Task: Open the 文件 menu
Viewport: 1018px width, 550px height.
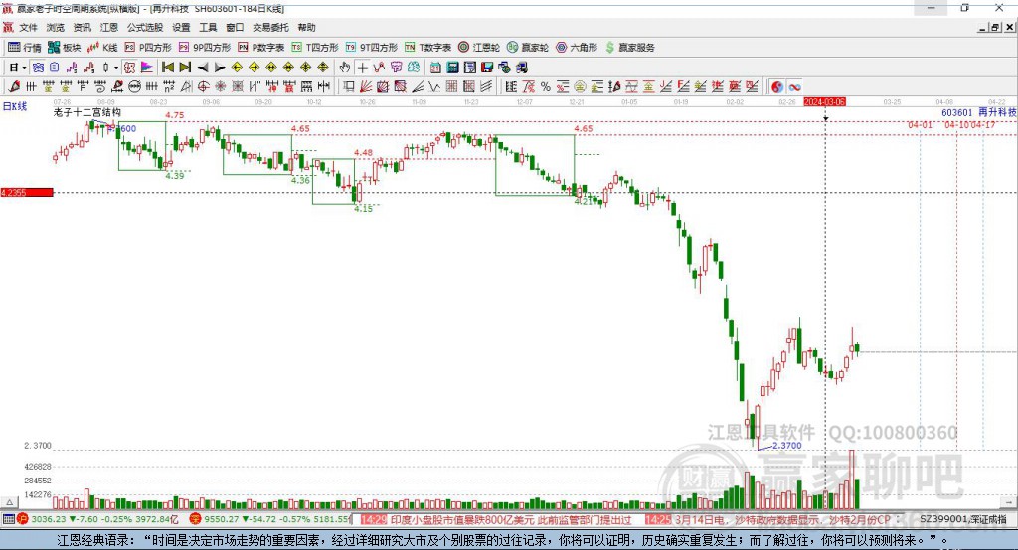Action: tap(29, 27)
